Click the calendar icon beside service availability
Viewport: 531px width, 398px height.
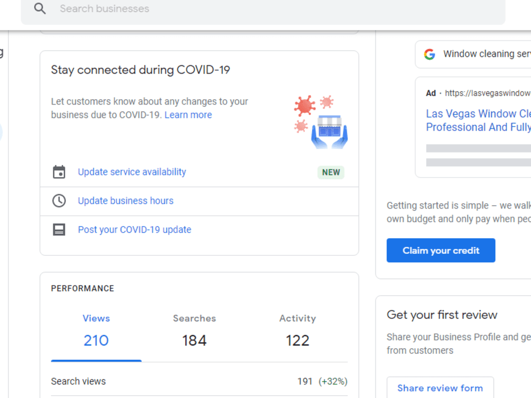pyautogui.click(x=59, y=171)
